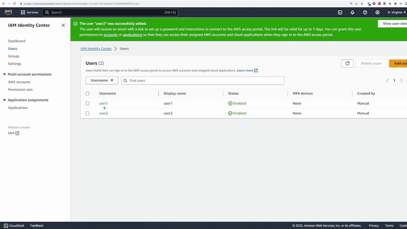Click the Add user button
Viewport: 407px width, 229px height.
pyautogui.click(x=398, y=63)
